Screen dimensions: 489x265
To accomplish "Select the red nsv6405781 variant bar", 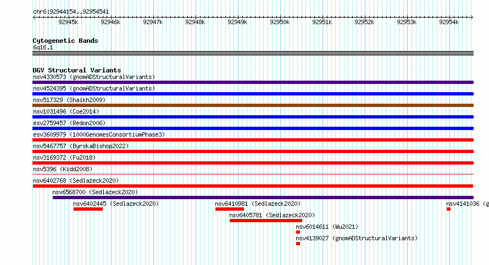I will [x=266, y=221].
